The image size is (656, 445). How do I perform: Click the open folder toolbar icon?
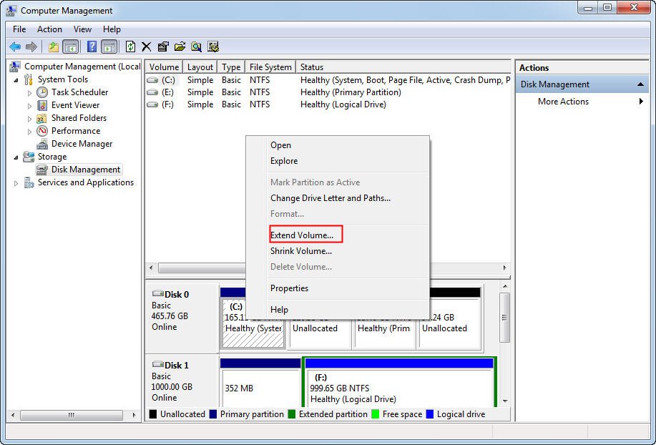pyautogui.click(x=179, y=46)
